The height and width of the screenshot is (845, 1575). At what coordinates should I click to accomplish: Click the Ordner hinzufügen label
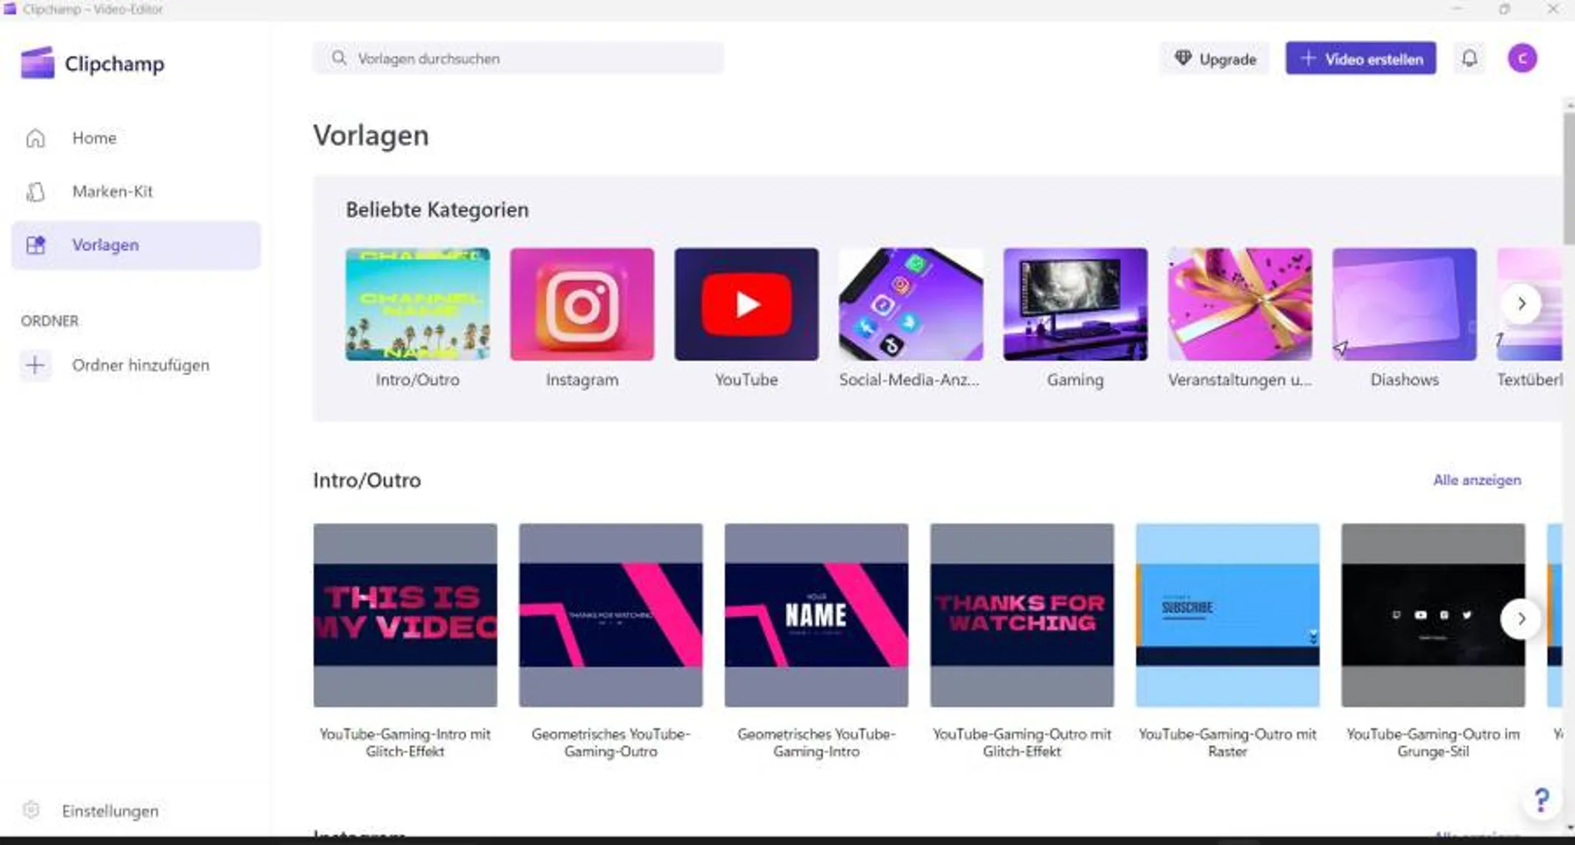[141, 365]
